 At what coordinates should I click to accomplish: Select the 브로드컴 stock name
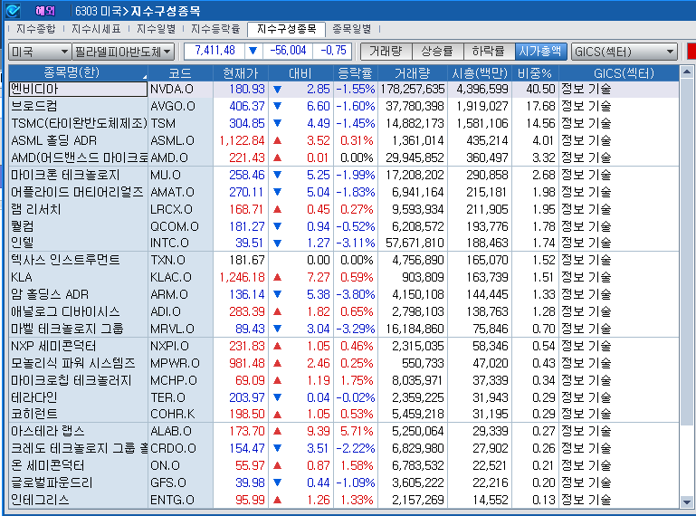(x=34, y=106)
